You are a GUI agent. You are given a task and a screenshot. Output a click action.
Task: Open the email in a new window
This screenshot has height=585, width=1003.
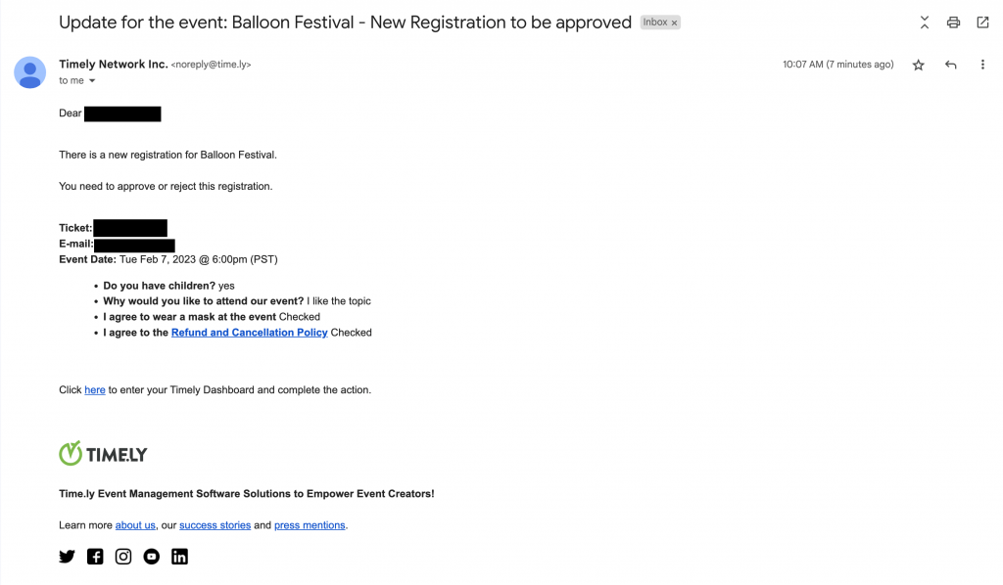click(x=982, y=22)
